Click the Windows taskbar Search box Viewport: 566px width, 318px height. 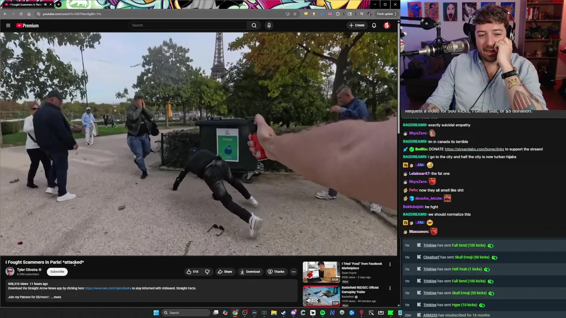[186, 313]
